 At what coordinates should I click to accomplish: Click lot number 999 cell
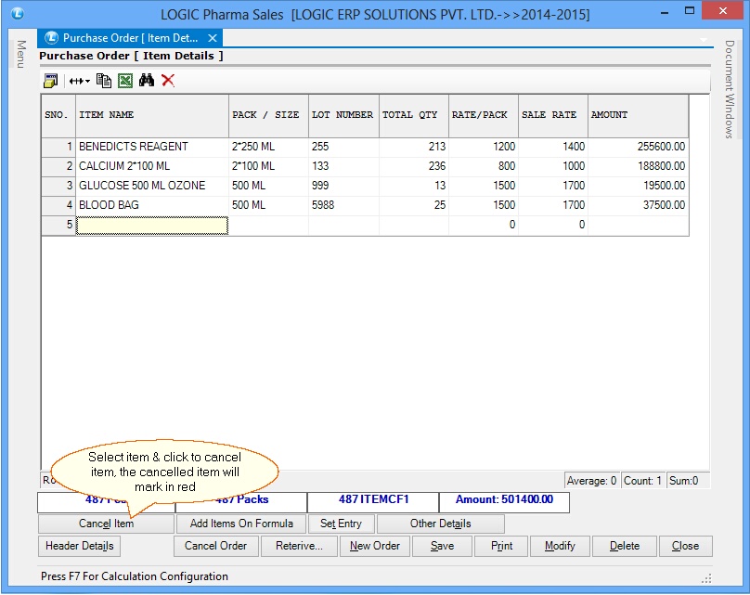[x=344, y=186]
